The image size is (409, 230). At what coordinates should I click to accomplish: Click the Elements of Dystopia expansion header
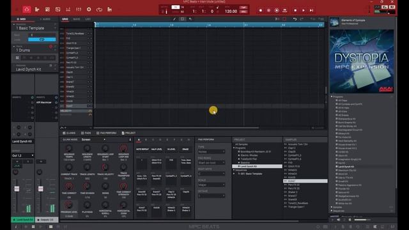click(x=362, y=22)
